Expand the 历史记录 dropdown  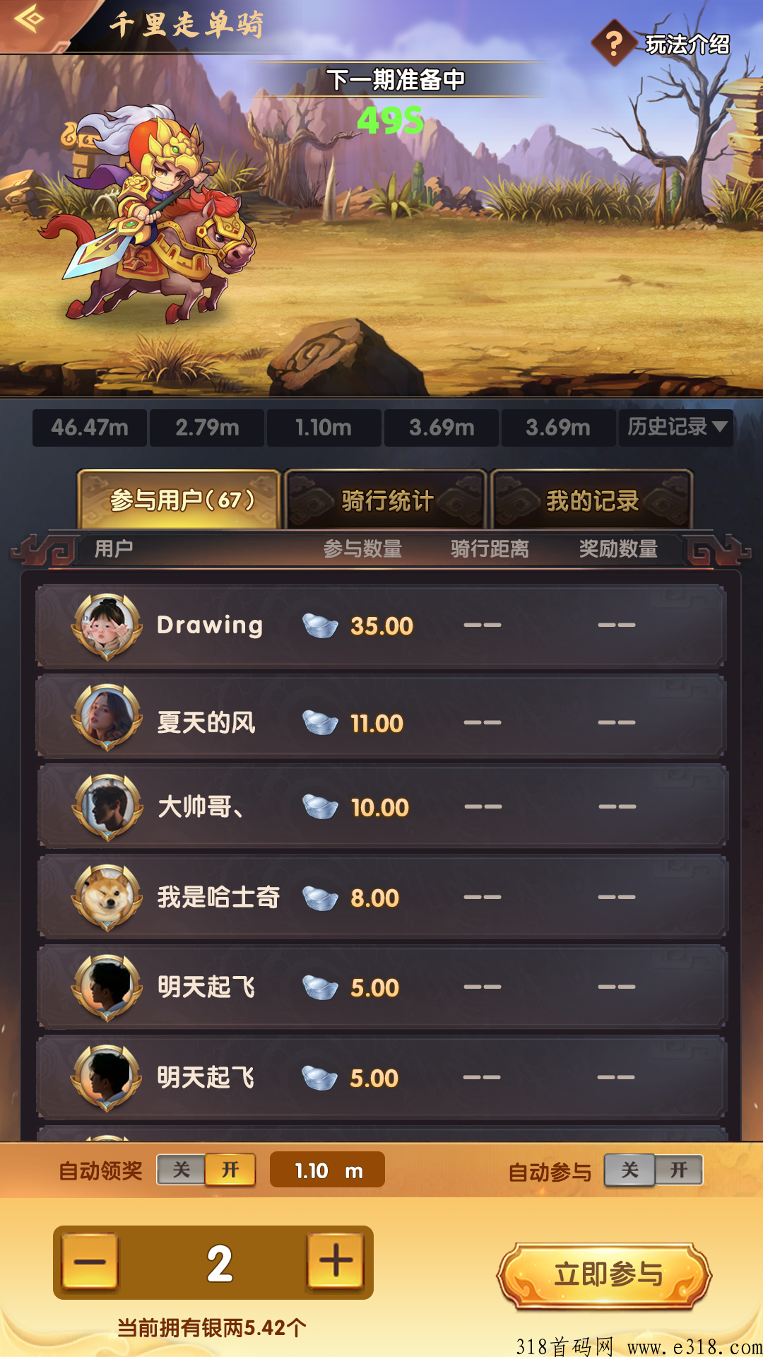[x=676, y=427]
